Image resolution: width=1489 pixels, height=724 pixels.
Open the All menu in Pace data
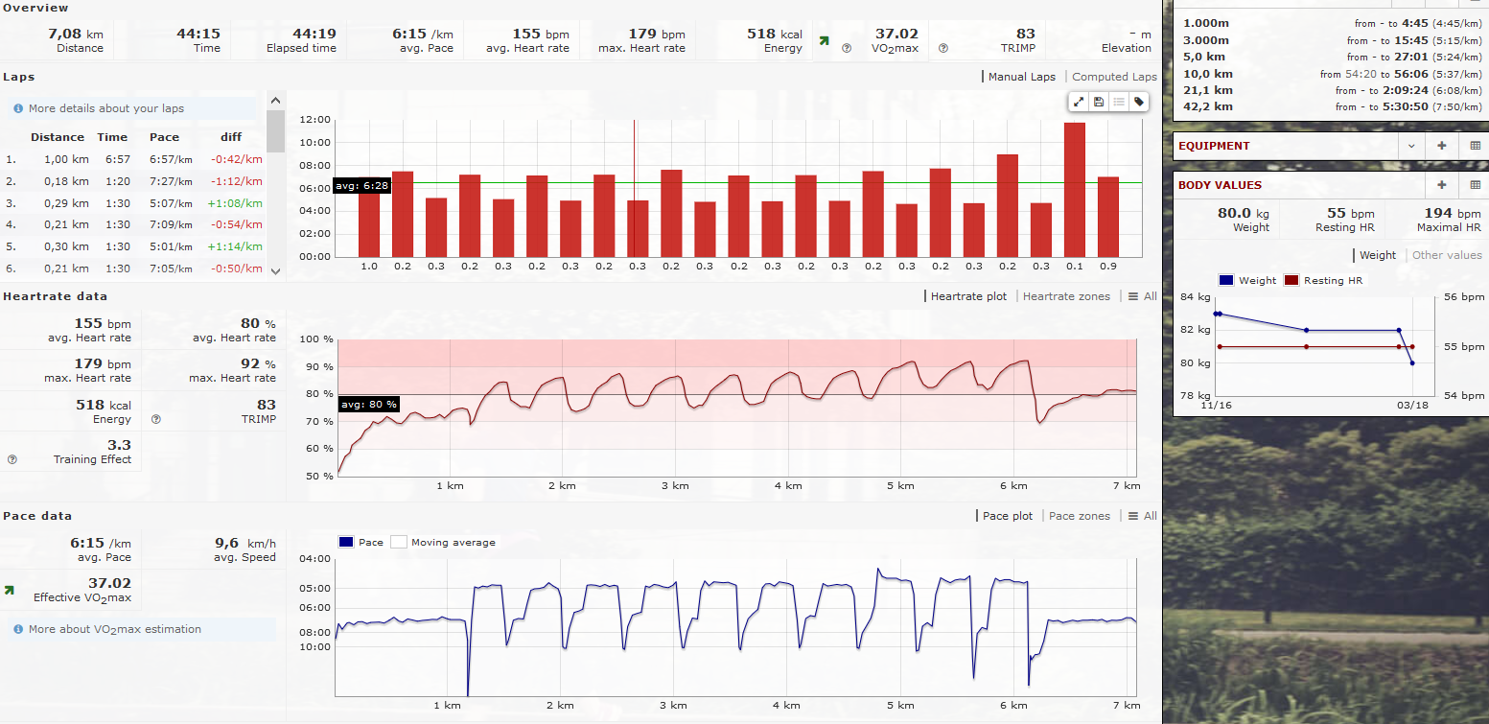[1143, 516]
